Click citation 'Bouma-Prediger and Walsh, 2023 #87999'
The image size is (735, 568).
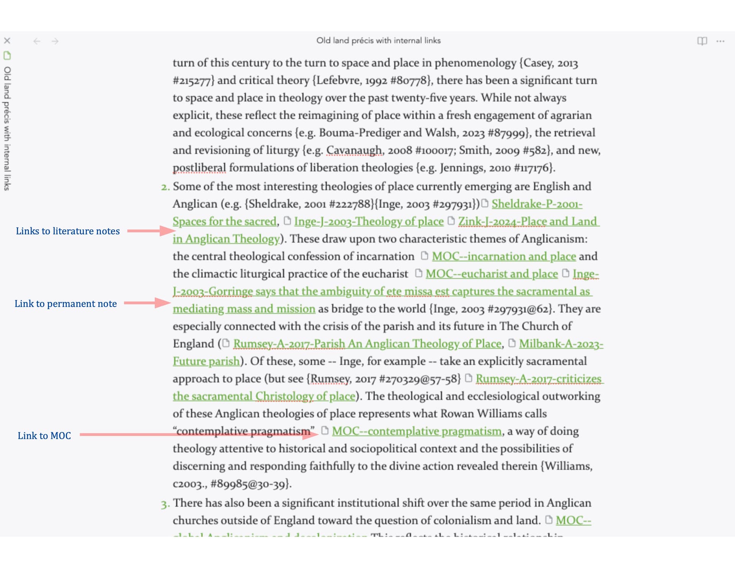click(x=422, y=133)
